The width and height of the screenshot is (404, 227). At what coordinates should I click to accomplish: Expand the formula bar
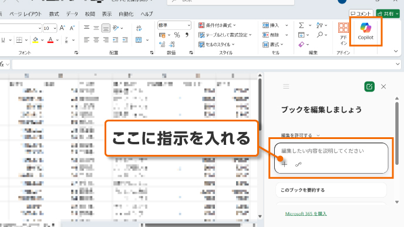[398, 65]
